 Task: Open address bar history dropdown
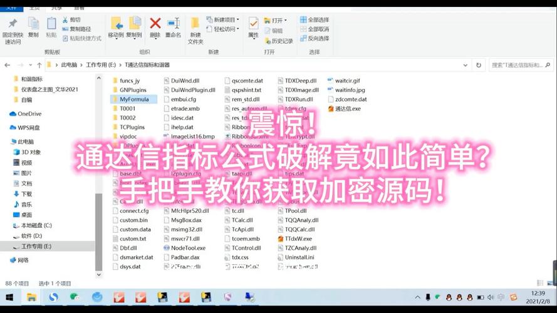tap(466, 65)
